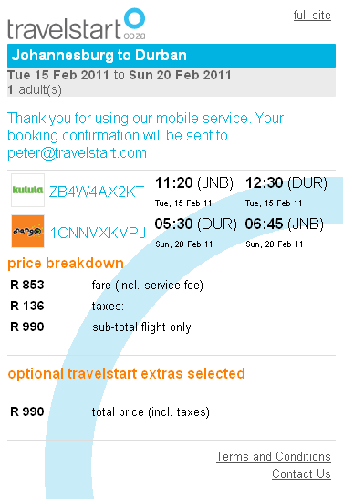This screenshot has height=499, width=343.
Task: Open Terms and Conditions
Action: click(x=274, y=456)
